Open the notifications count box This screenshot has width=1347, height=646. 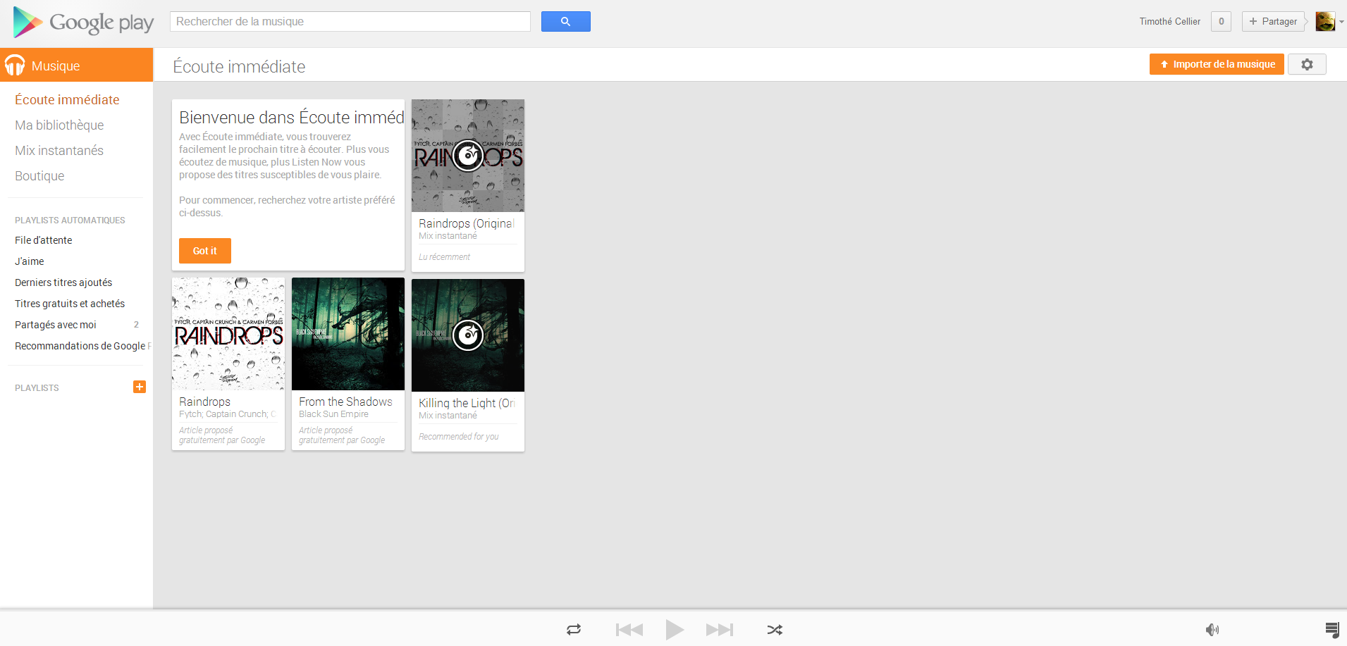1222,22
